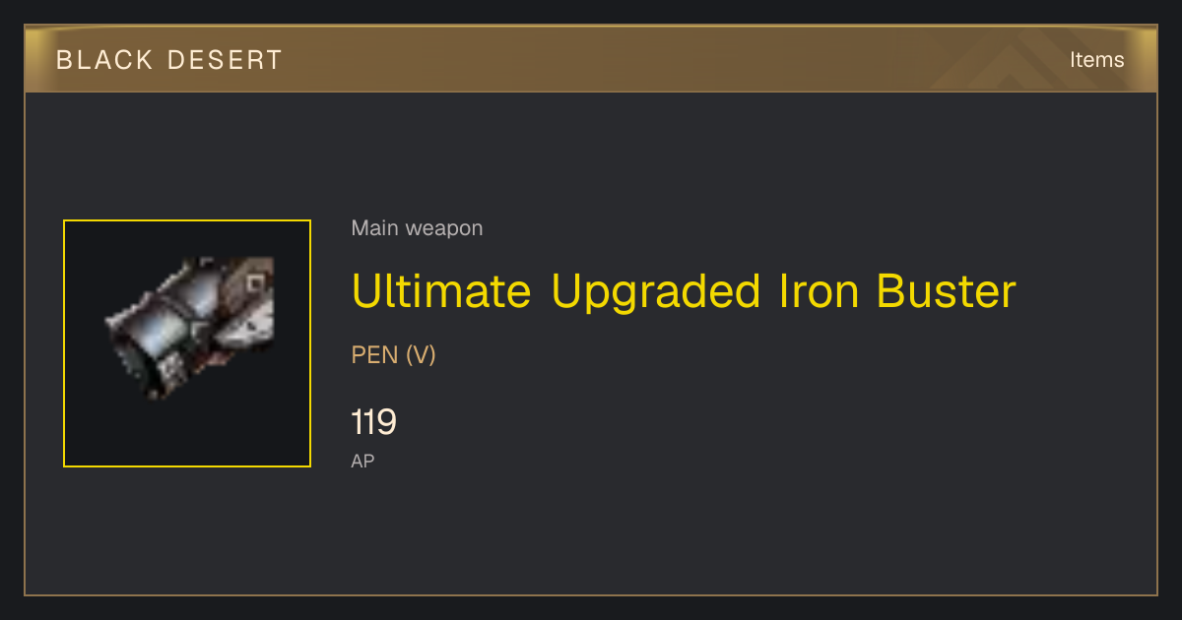The image size is (1182, 620).
Task: Click the Main weapon category label
Action: click(x=417, y=228)
